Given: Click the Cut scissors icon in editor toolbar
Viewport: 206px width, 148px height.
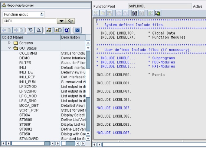Looking at the screenshot, I should click(96, 13).
